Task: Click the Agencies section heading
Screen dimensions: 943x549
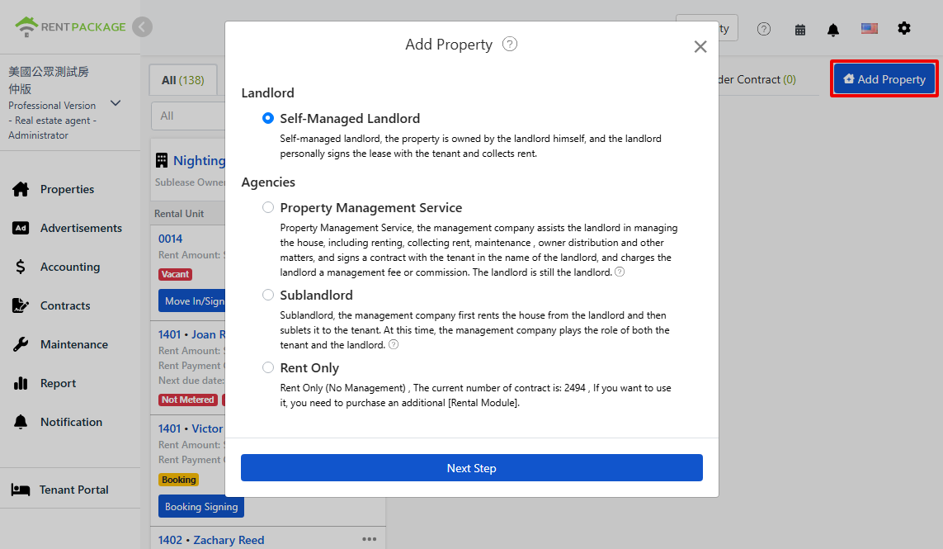Action: click(268, 182)
